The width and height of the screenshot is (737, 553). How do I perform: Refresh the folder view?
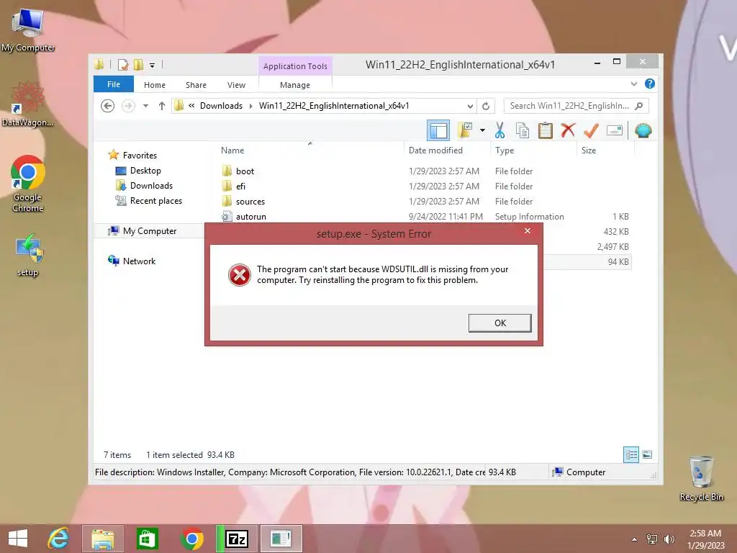486,107
